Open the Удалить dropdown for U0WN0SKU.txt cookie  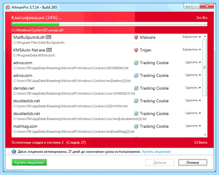coord(193,62)
